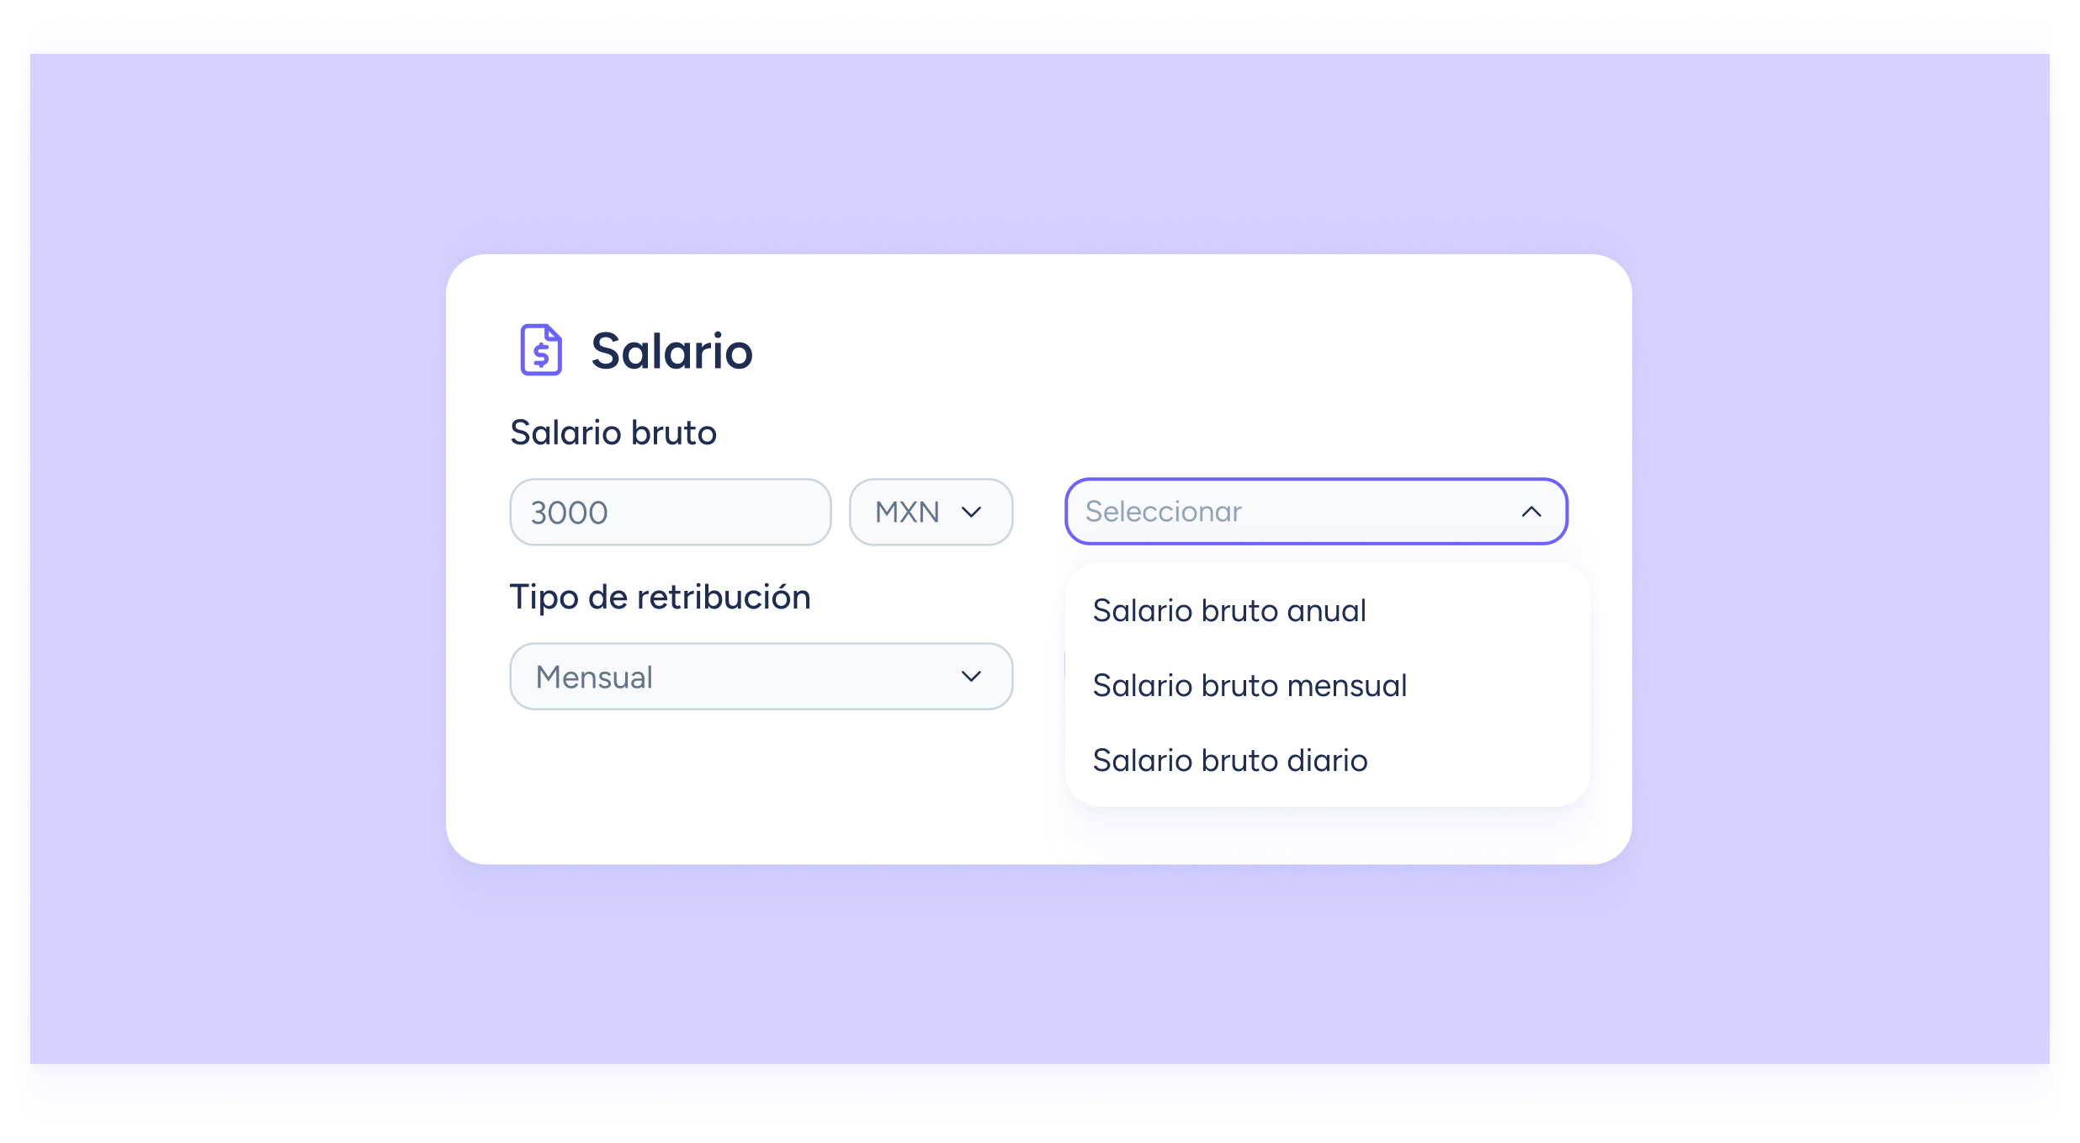Screen dimensions: 2080x1143
Task: Choose Salario bruto anual option
Action: point(1228,611)
